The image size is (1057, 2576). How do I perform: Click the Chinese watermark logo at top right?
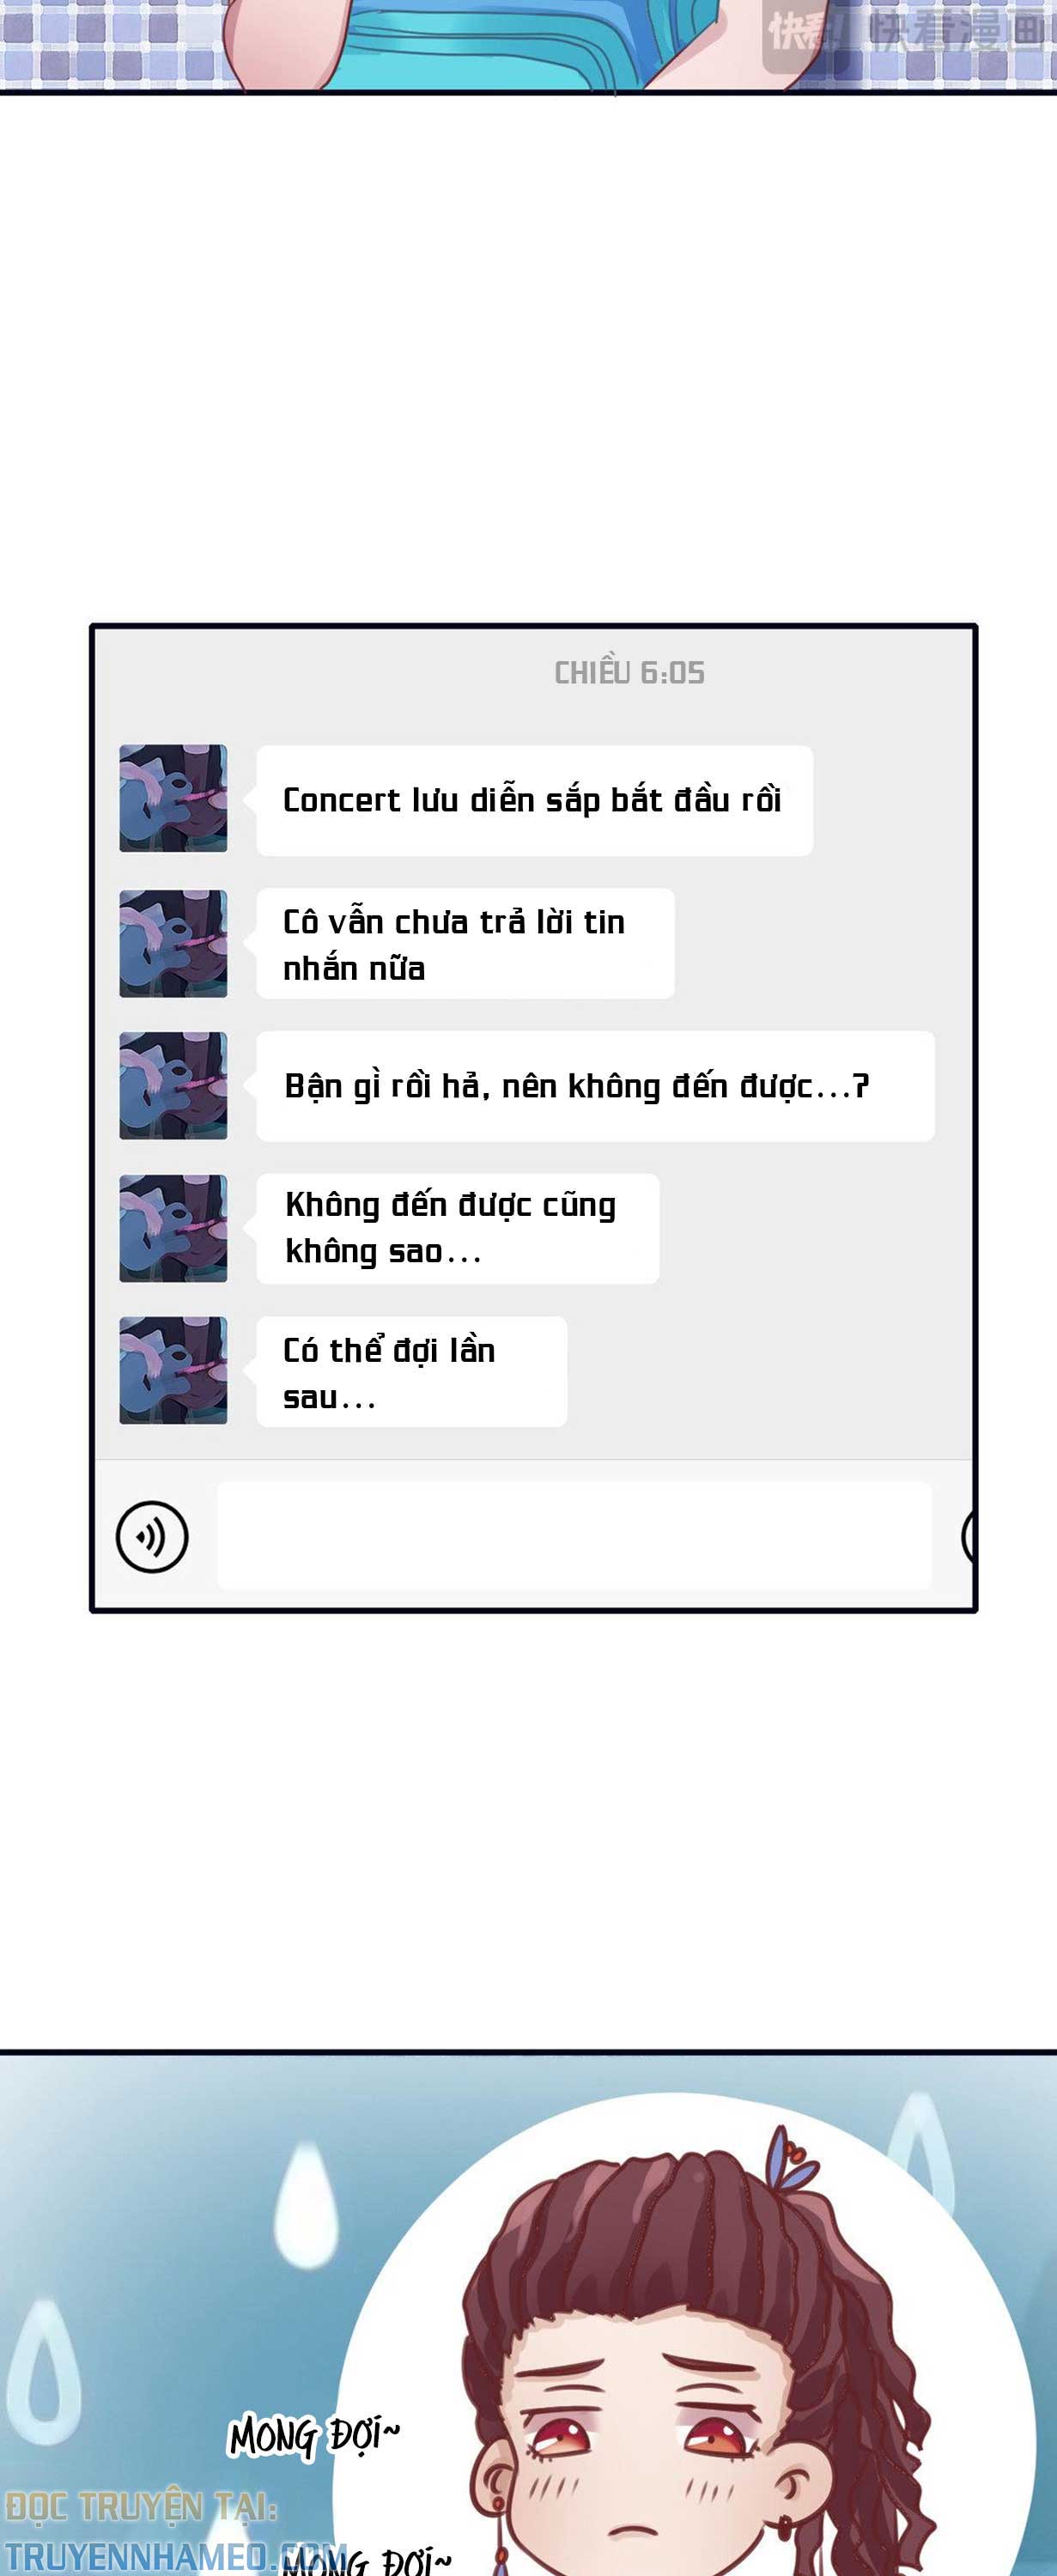pos(905,32)
